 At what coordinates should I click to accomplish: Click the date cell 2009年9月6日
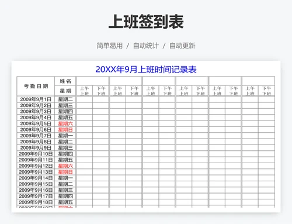click(x=36, y=129)
